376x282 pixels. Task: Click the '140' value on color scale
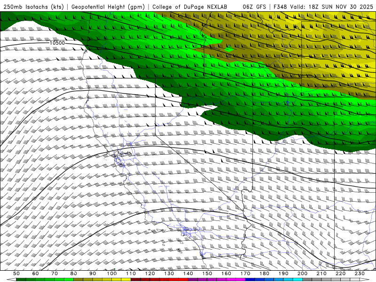click(188, 274)
